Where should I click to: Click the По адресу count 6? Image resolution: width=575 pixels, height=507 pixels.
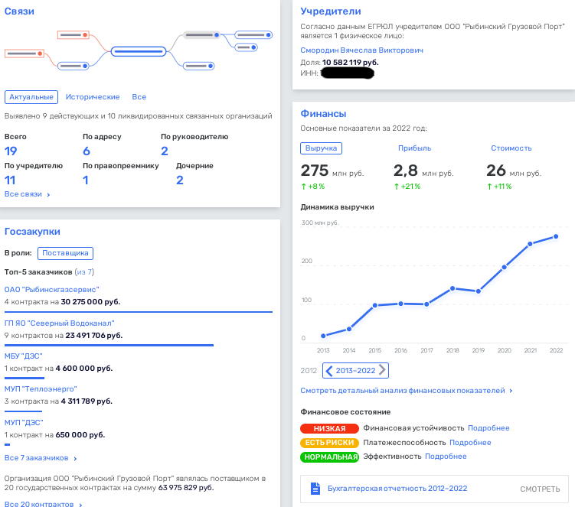pyautogui.click(x=87, y=151)
